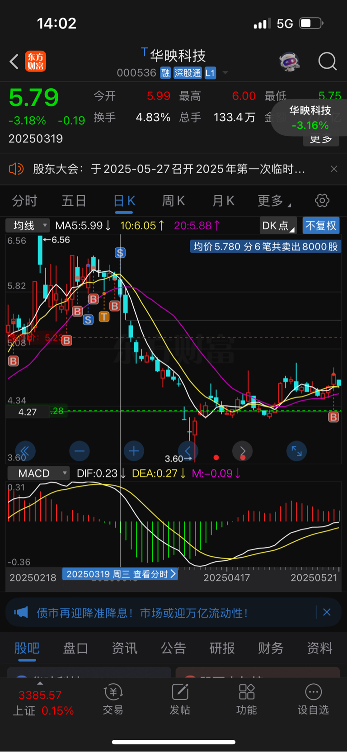Close the 债市再迎降准降息 banner
The height and width of the screenshot is (752, 347).
[327, 612]
